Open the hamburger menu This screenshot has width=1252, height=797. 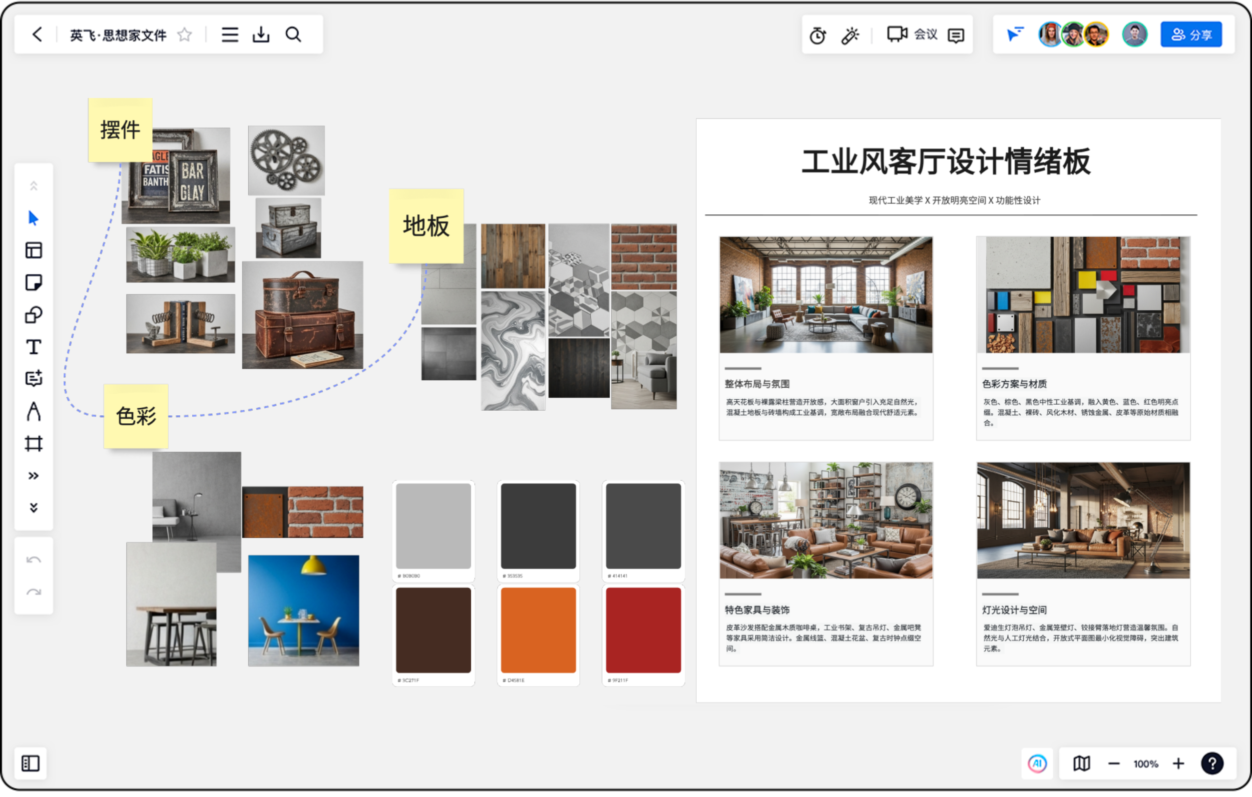[x=230, y=35]
